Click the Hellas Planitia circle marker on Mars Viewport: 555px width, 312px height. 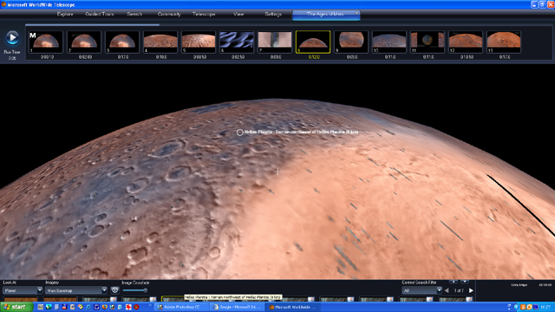pyautogui.click(x=240, y=133)
